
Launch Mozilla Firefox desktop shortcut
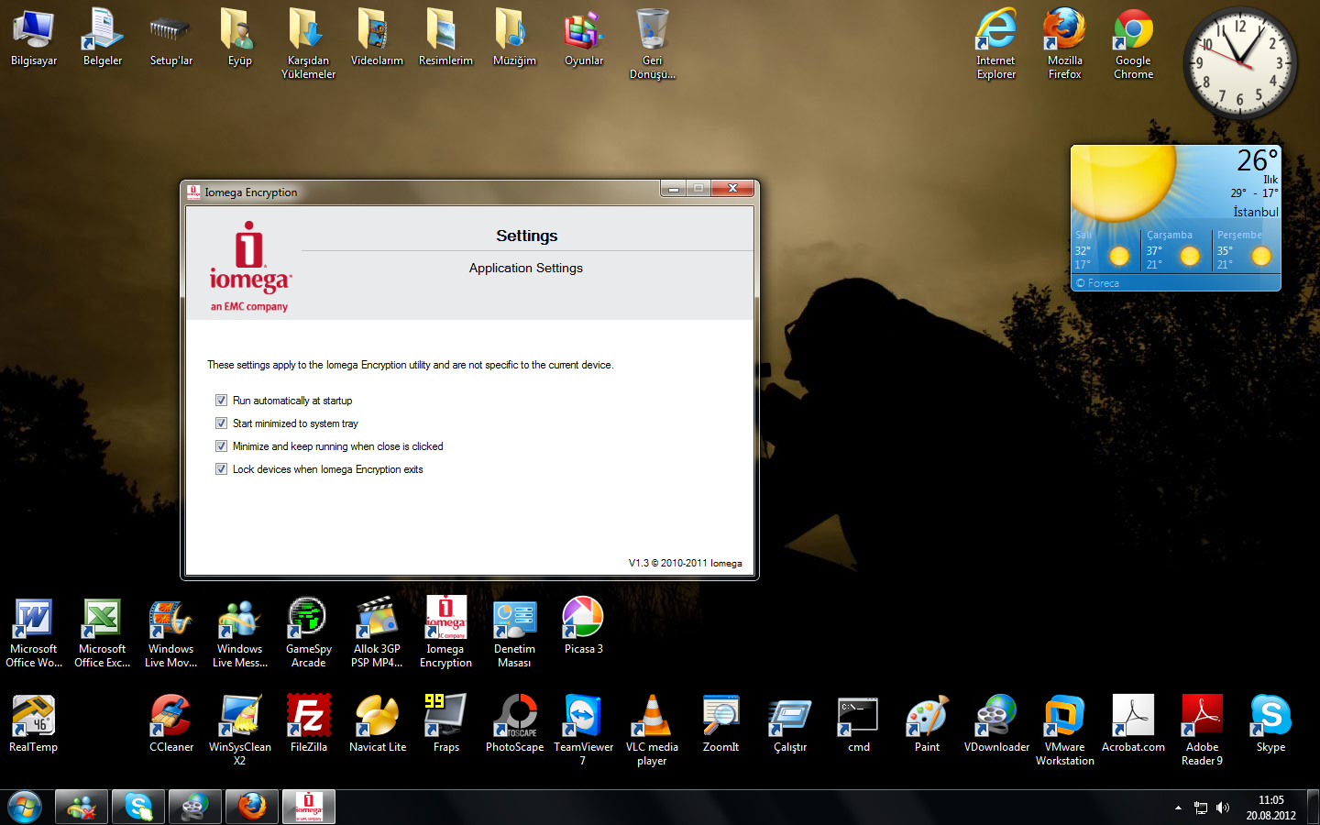pyautogui.click(x=1064, y=44)
